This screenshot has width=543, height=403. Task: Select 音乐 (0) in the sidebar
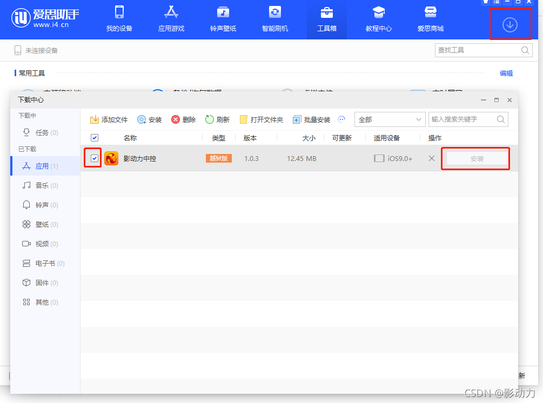coord(45,186)
